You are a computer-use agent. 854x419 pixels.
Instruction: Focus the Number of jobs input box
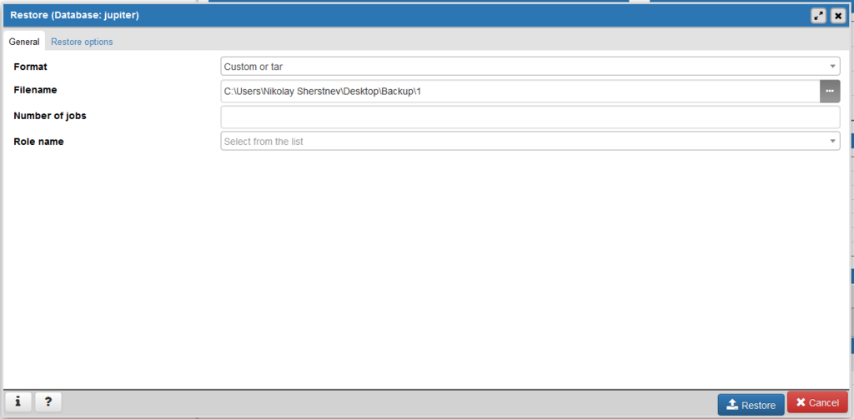pos(530,117)
